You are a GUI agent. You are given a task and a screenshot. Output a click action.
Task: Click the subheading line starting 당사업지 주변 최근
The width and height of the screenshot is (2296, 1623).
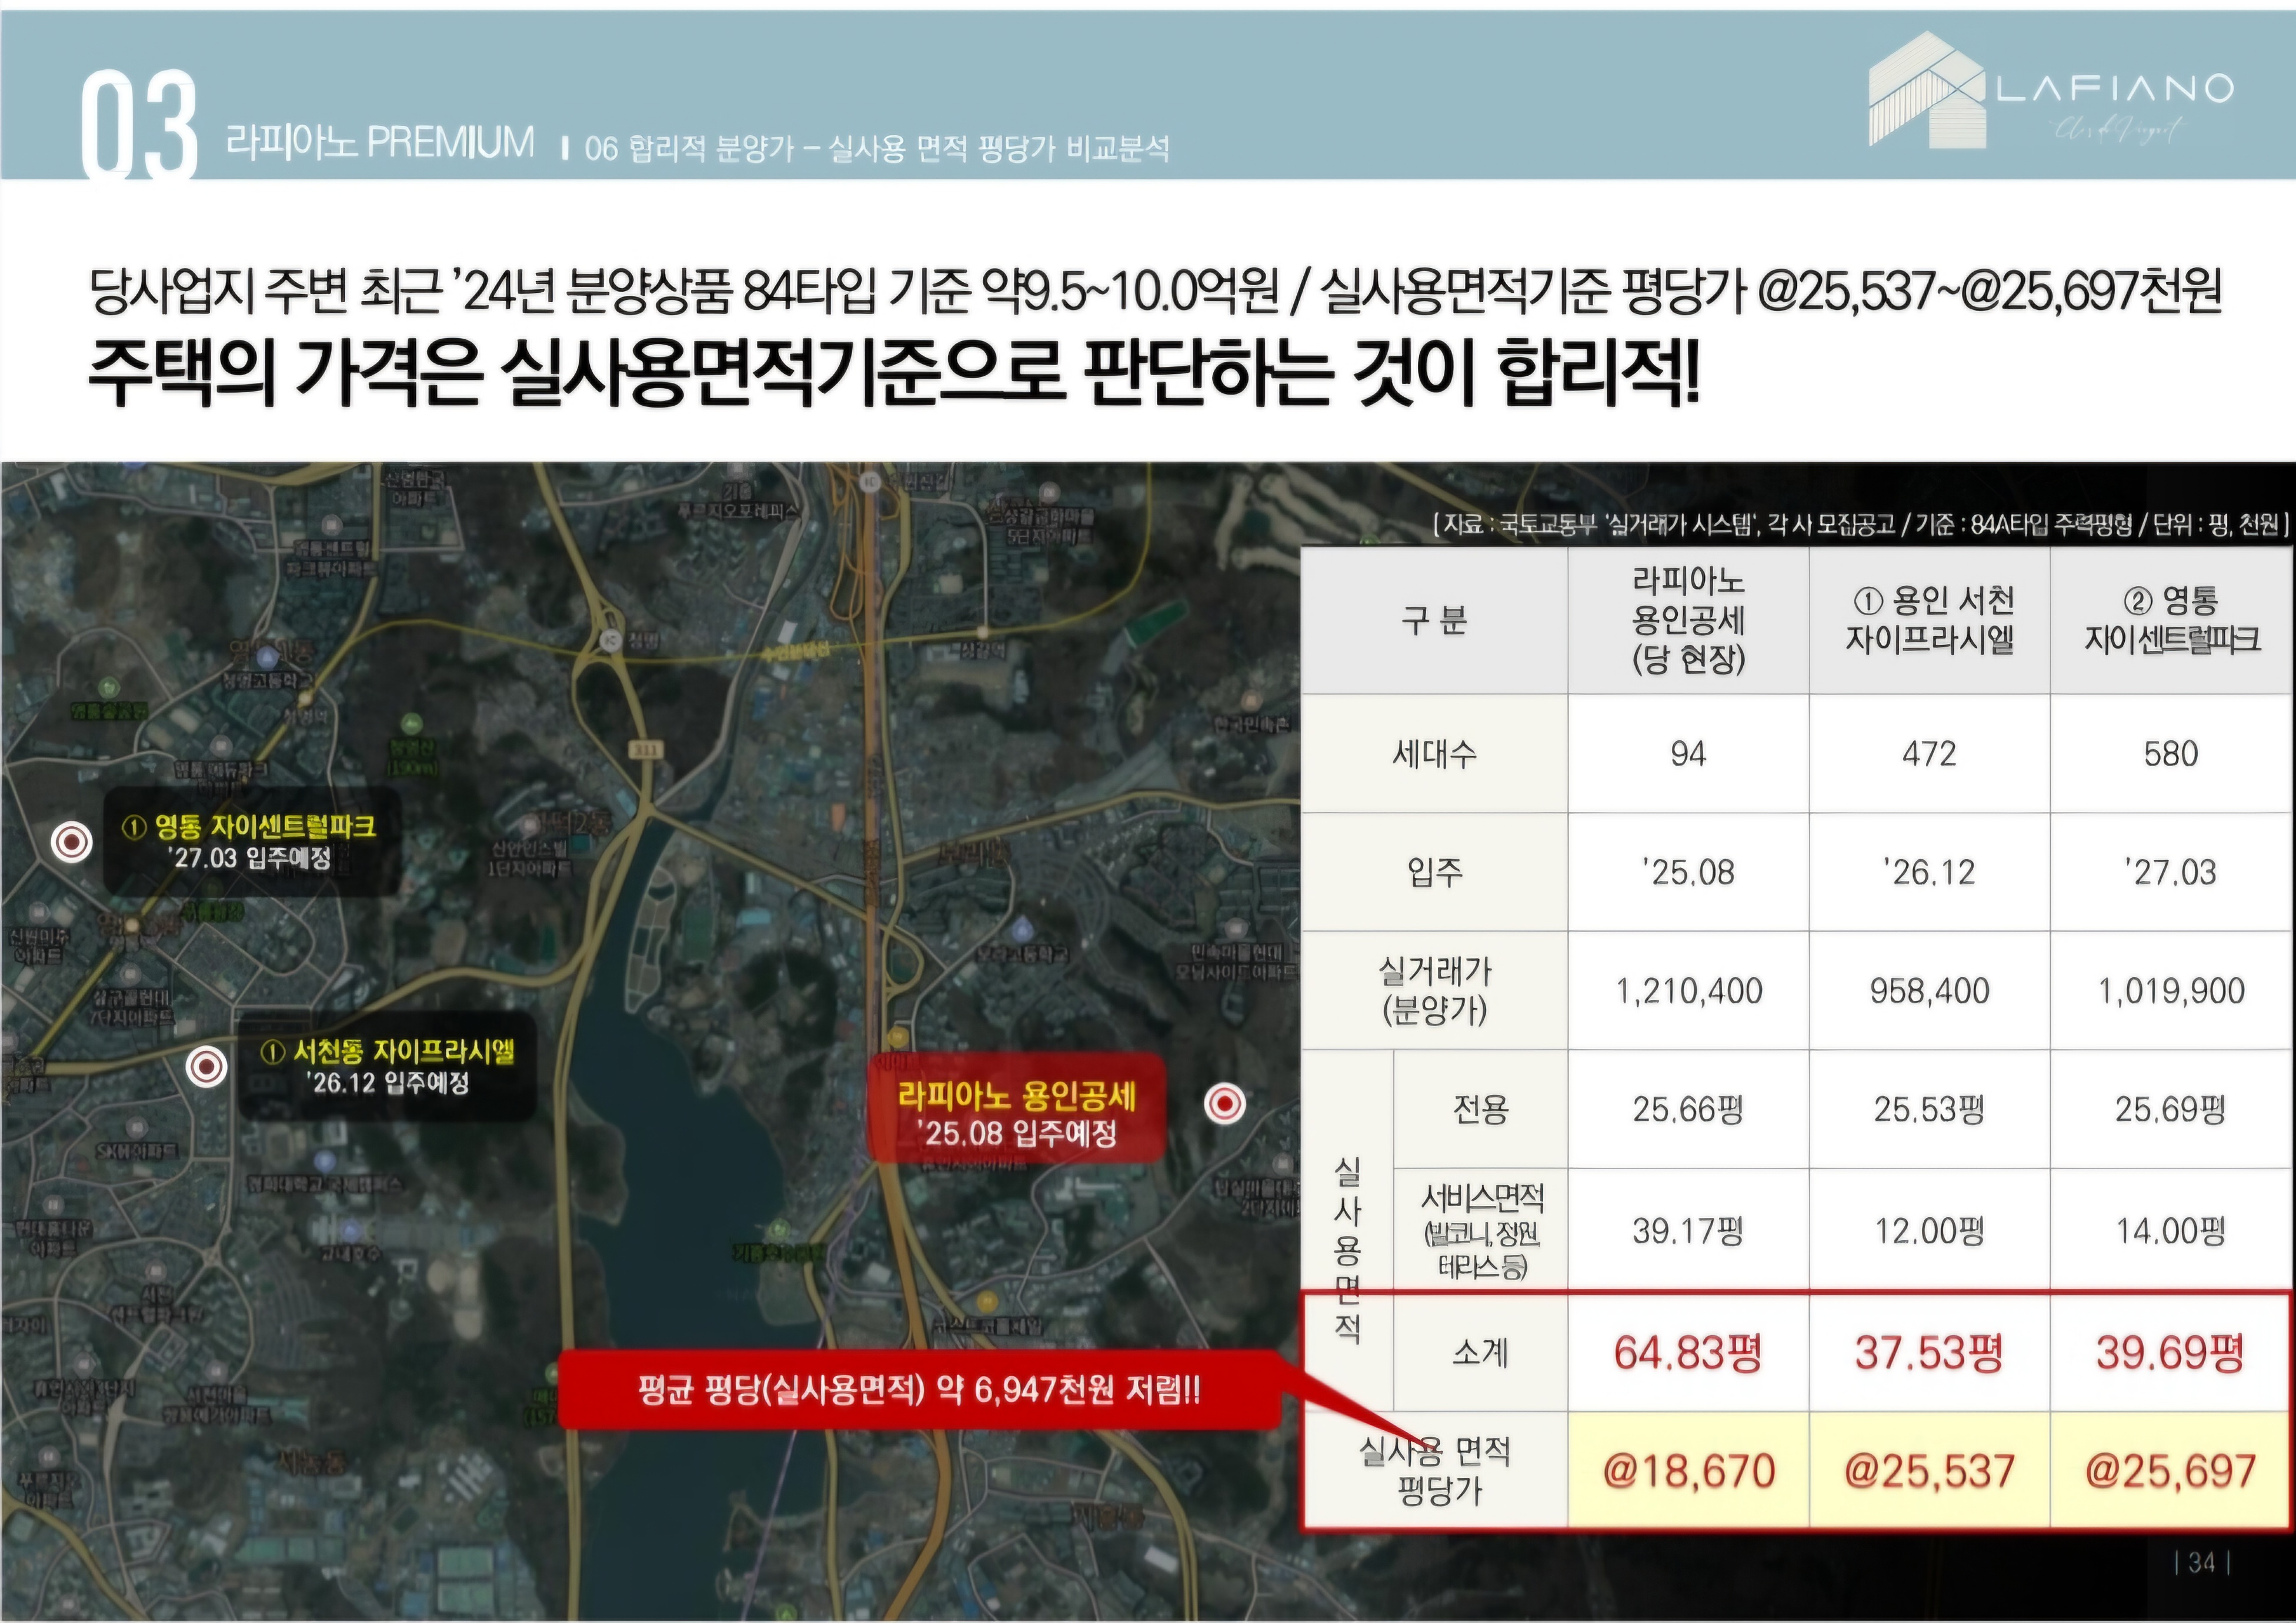click(x=1155, y=291)
